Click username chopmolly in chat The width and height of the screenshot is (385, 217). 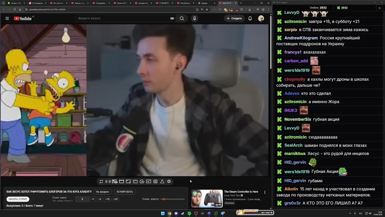pyautogui.click(x=295, y=79)
